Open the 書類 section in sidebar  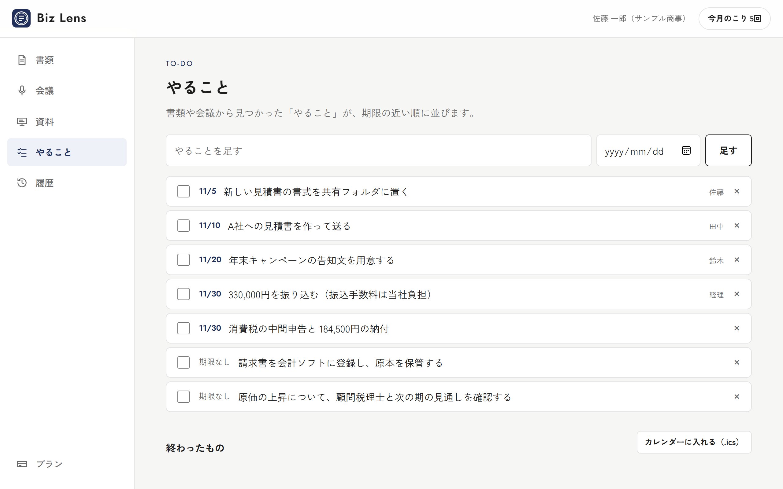pyautogui.click(x=67, y=60)
